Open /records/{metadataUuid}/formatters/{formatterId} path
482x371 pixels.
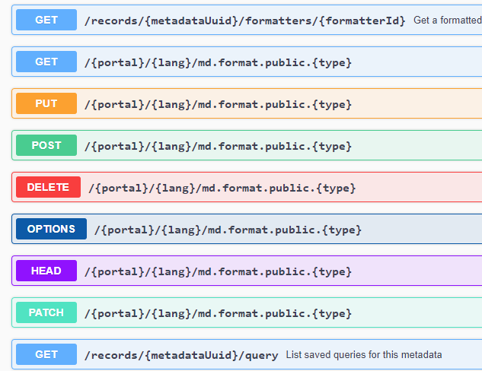tap(244, 21)
